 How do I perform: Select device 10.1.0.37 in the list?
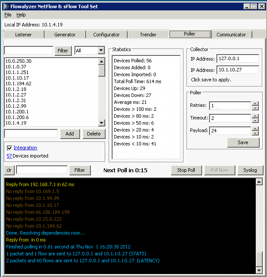[51, 67]
